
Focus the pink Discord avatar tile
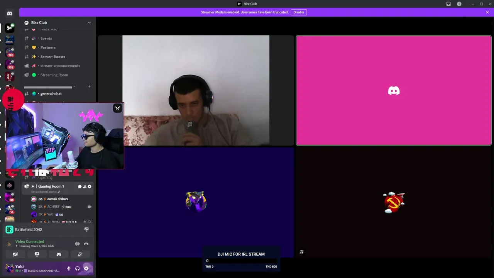(394, 90)
